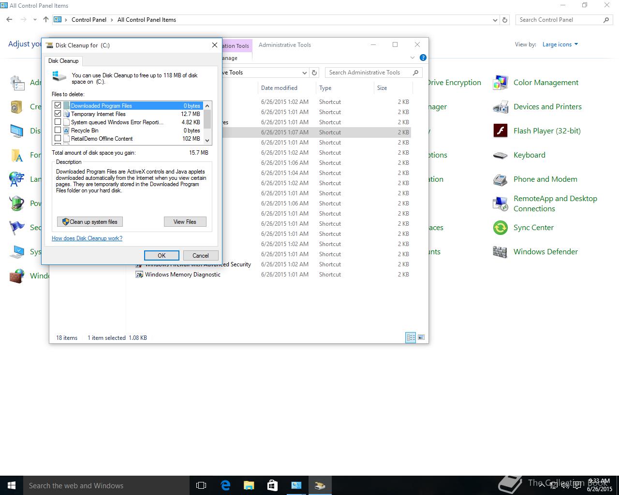The height and width of the screenshot is (495, 619).
Task: Switch to Disk Cleanup taskbar button
Action: [320, 485]
